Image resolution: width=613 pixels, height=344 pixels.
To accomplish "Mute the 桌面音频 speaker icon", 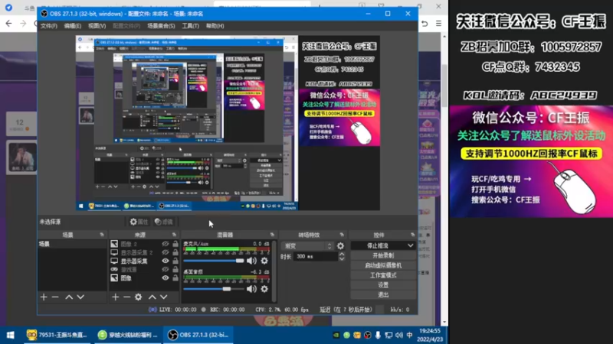I will pyautogui.click(x=251, y=289).
